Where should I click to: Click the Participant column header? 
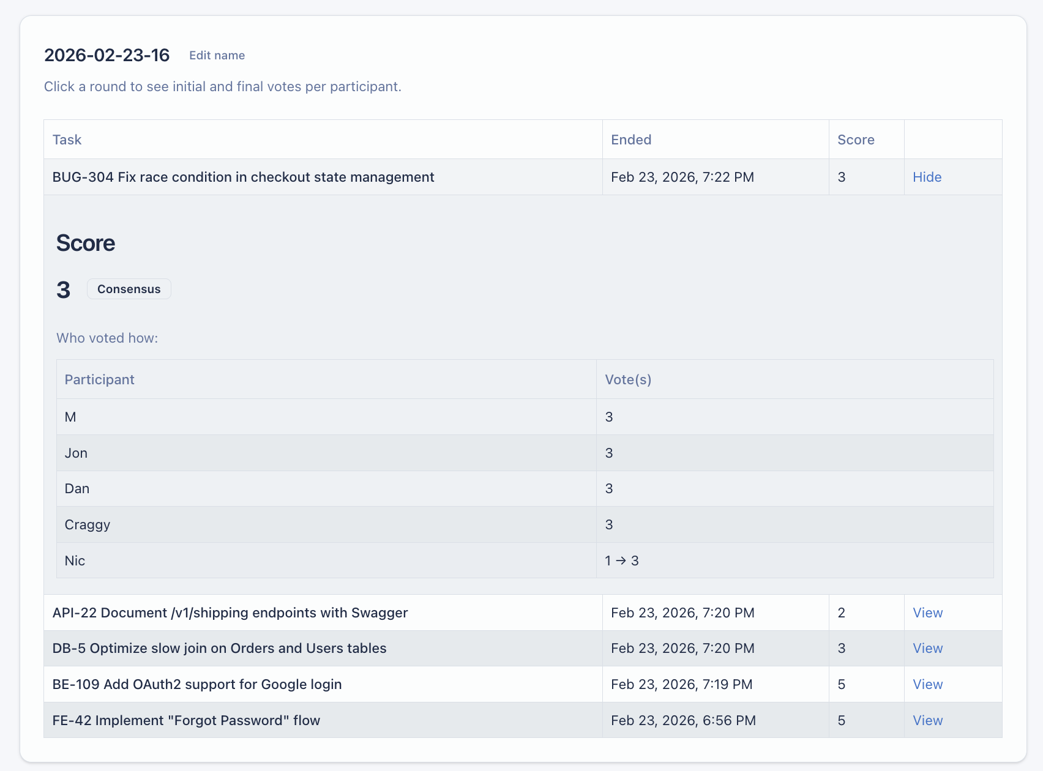pos(99,379)
